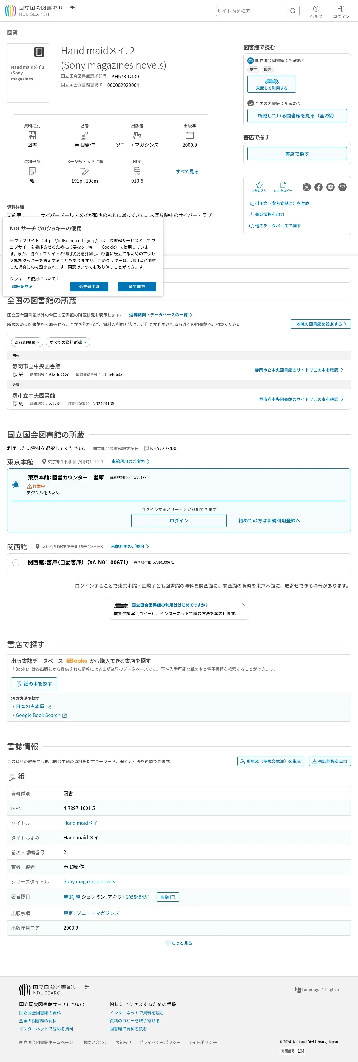Open 関西館 来館利用のご案内 link
Image resolution: width=358 pixels, height=1062 pixels.
click(130, 546)
